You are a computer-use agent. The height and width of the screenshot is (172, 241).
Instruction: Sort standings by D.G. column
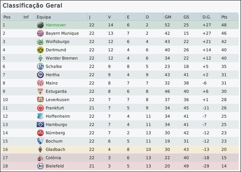[207, 17]
